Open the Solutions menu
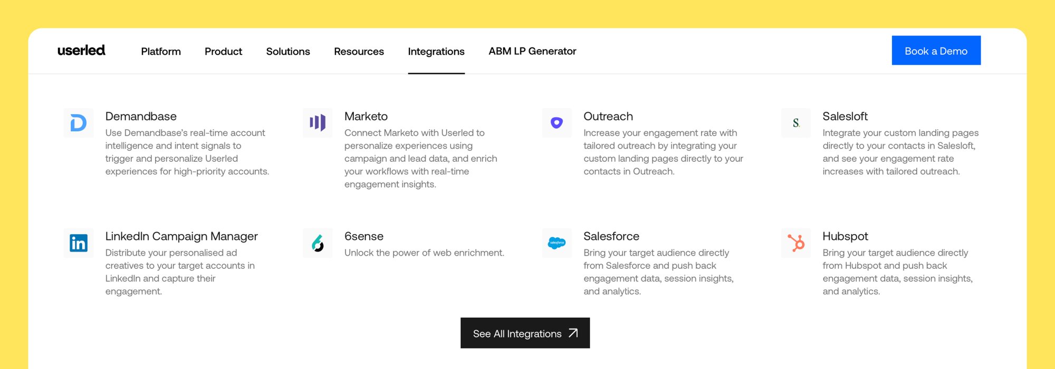This screenshot has height=369, width=1055. 288,51
